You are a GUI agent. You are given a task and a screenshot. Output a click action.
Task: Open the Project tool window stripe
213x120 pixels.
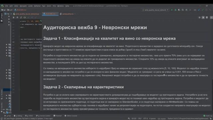click(2, 17)
